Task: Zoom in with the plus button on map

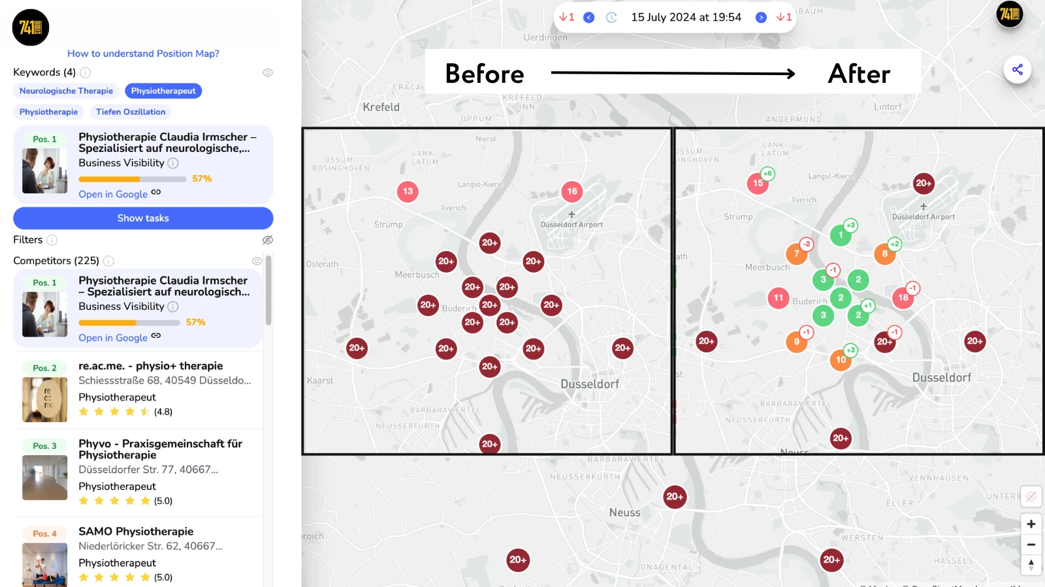Action: pyautogui.click(x=1032, y=523)
